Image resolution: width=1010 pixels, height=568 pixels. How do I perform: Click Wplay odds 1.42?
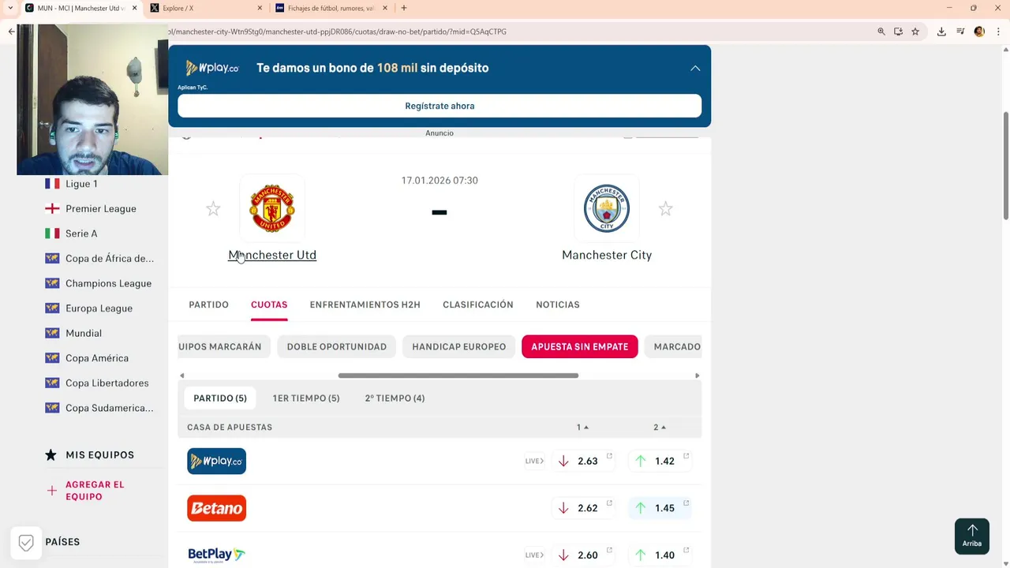click(x=660, y=461)
